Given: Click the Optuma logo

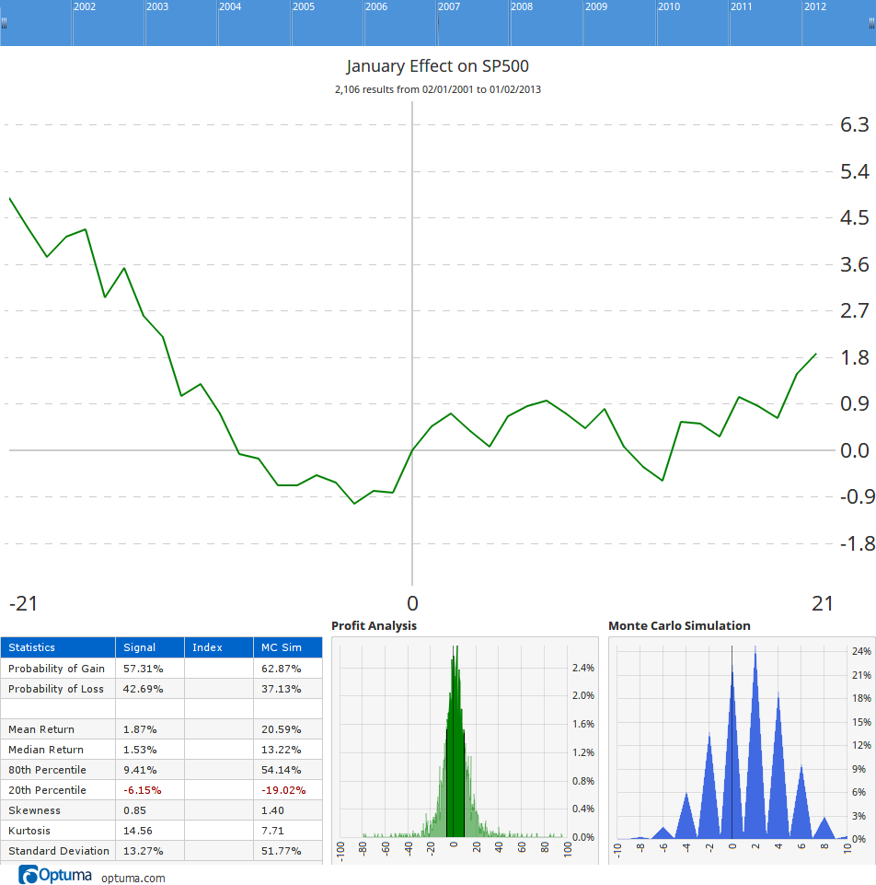Looking at the screenshot, I should 55,876.
